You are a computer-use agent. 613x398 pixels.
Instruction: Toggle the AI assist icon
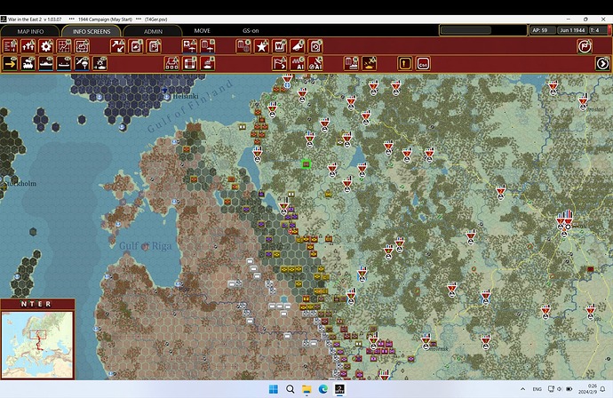(298, 63)
